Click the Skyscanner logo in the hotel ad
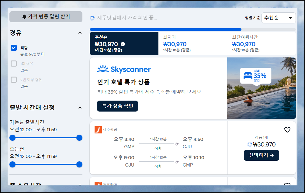This screenshot has width=305, height=193. point(124,69)
